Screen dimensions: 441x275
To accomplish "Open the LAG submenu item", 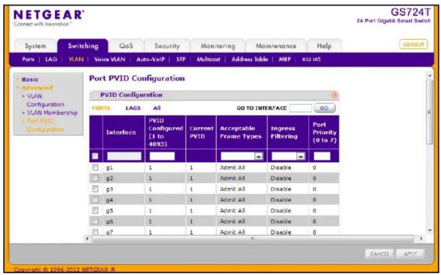I will point(51,59).
